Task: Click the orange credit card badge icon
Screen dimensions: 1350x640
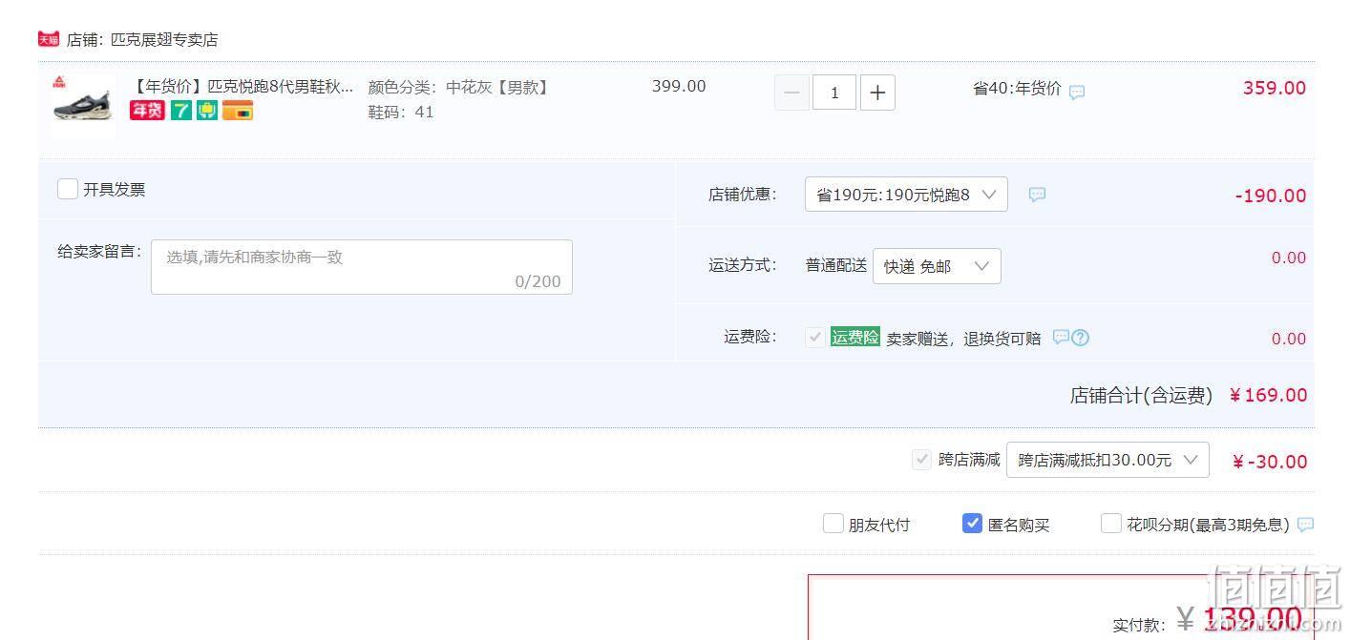Action: (238, 111)
